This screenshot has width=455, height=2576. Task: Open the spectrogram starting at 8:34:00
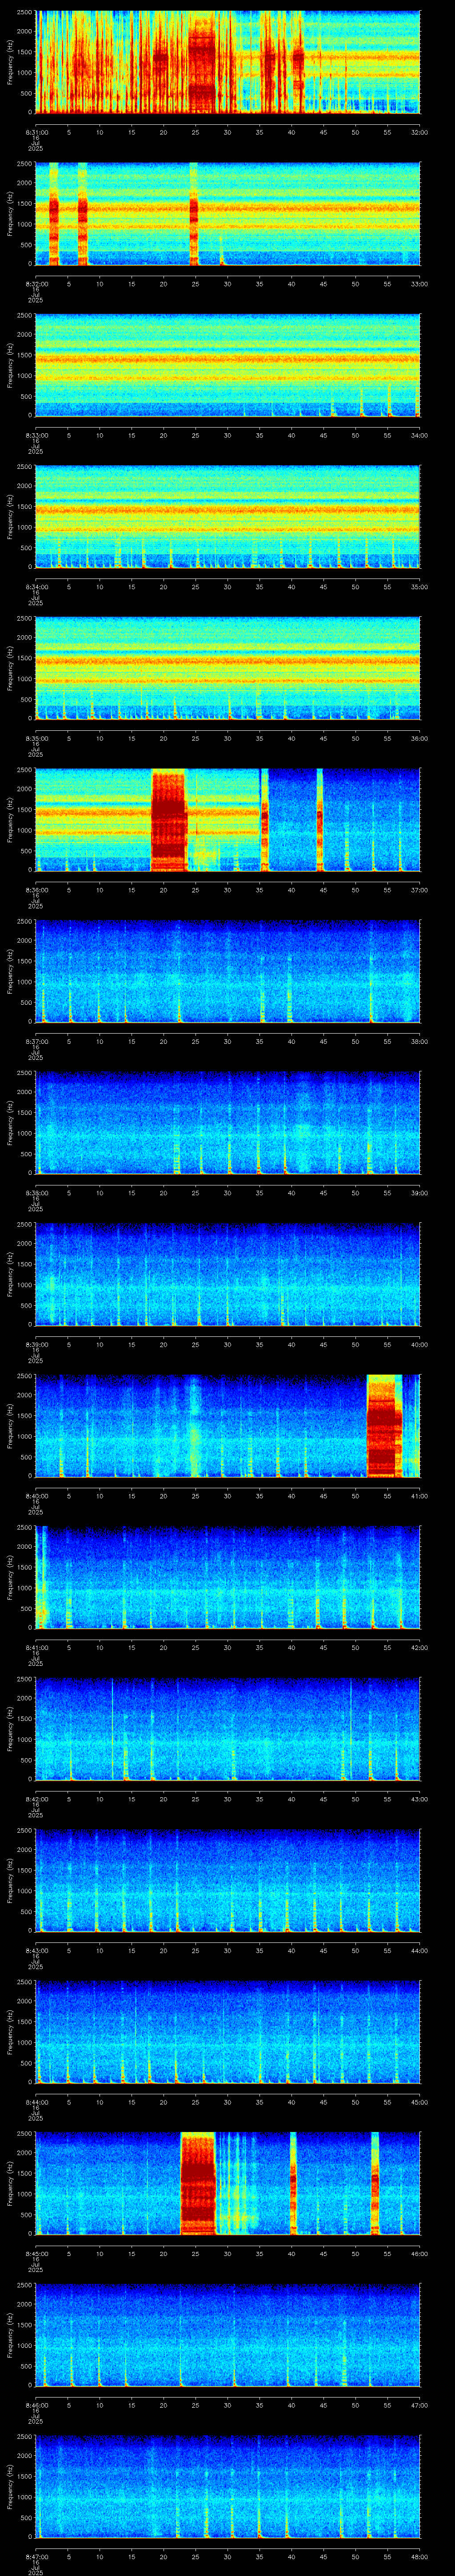(x=227, y=517)
